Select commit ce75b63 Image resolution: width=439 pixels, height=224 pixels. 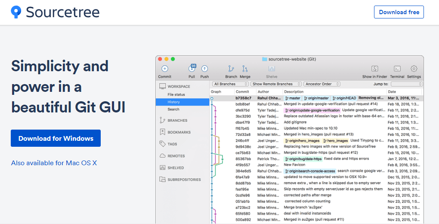[316, 153]
